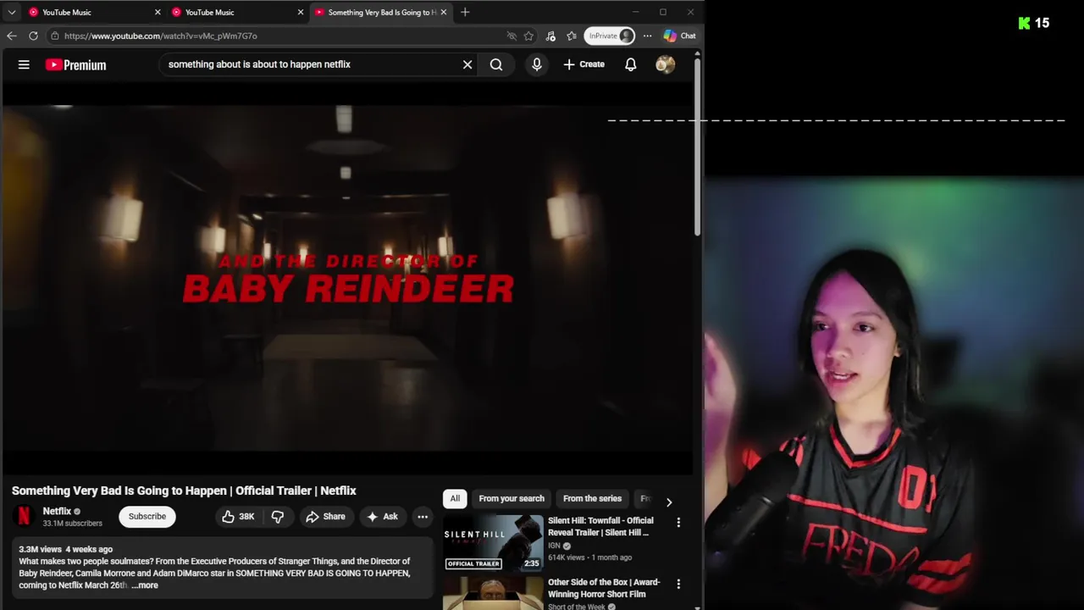
Task: Click the video player to pause
Action: pyautogui.click(x=347, y=280)
